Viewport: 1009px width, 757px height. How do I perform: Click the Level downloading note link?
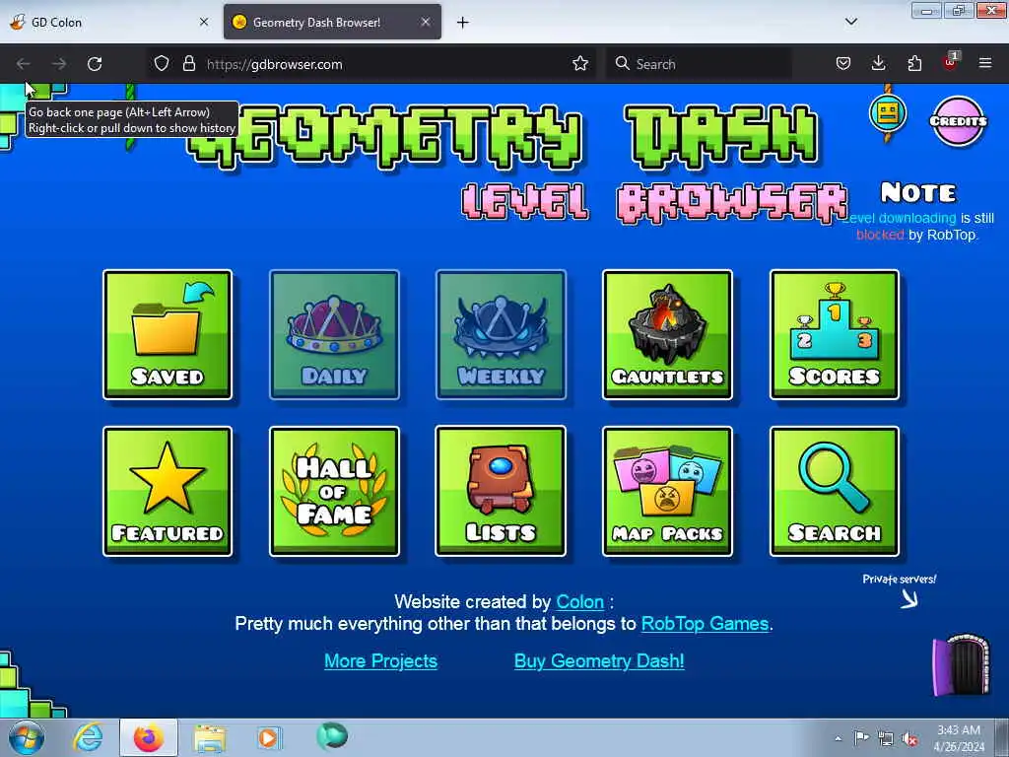[x=901, y=218]
